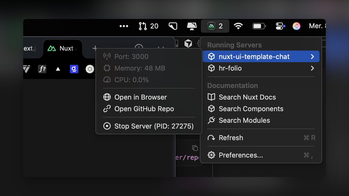
Task: Select nuxt-ui-template-chat running server
Action: click(x=261, y=56)
